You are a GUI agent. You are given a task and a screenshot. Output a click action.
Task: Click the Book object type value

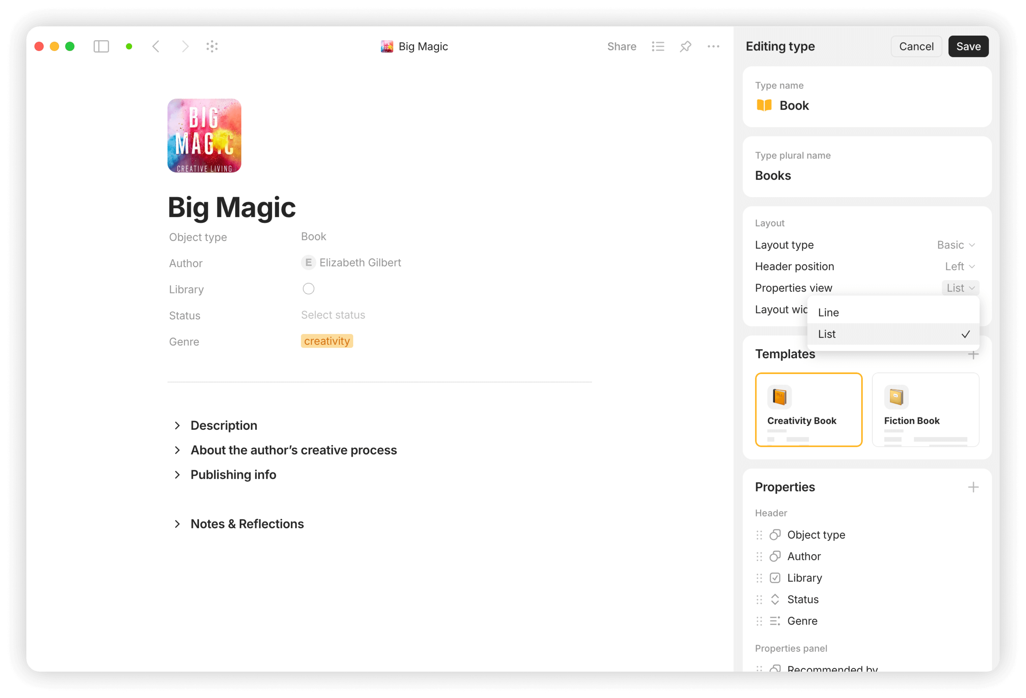(x=313, y=237)
